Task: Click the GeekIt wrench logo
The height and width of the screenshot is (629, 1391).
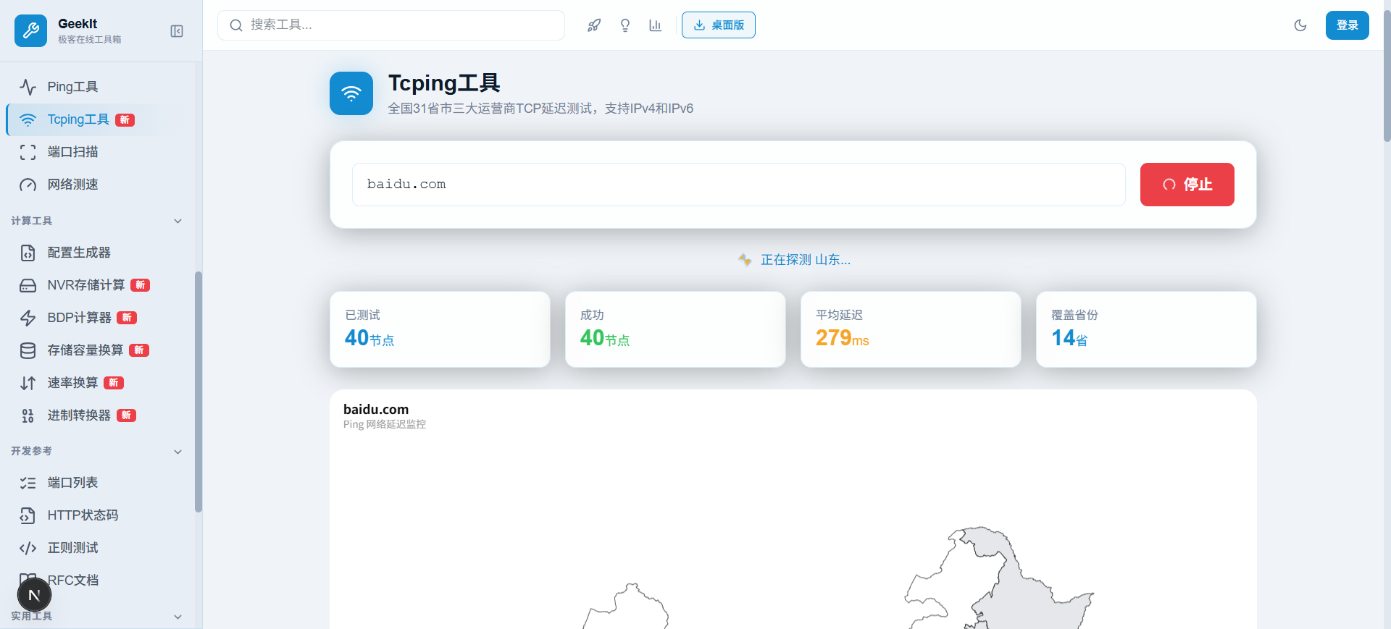Action: click(31, 31)
